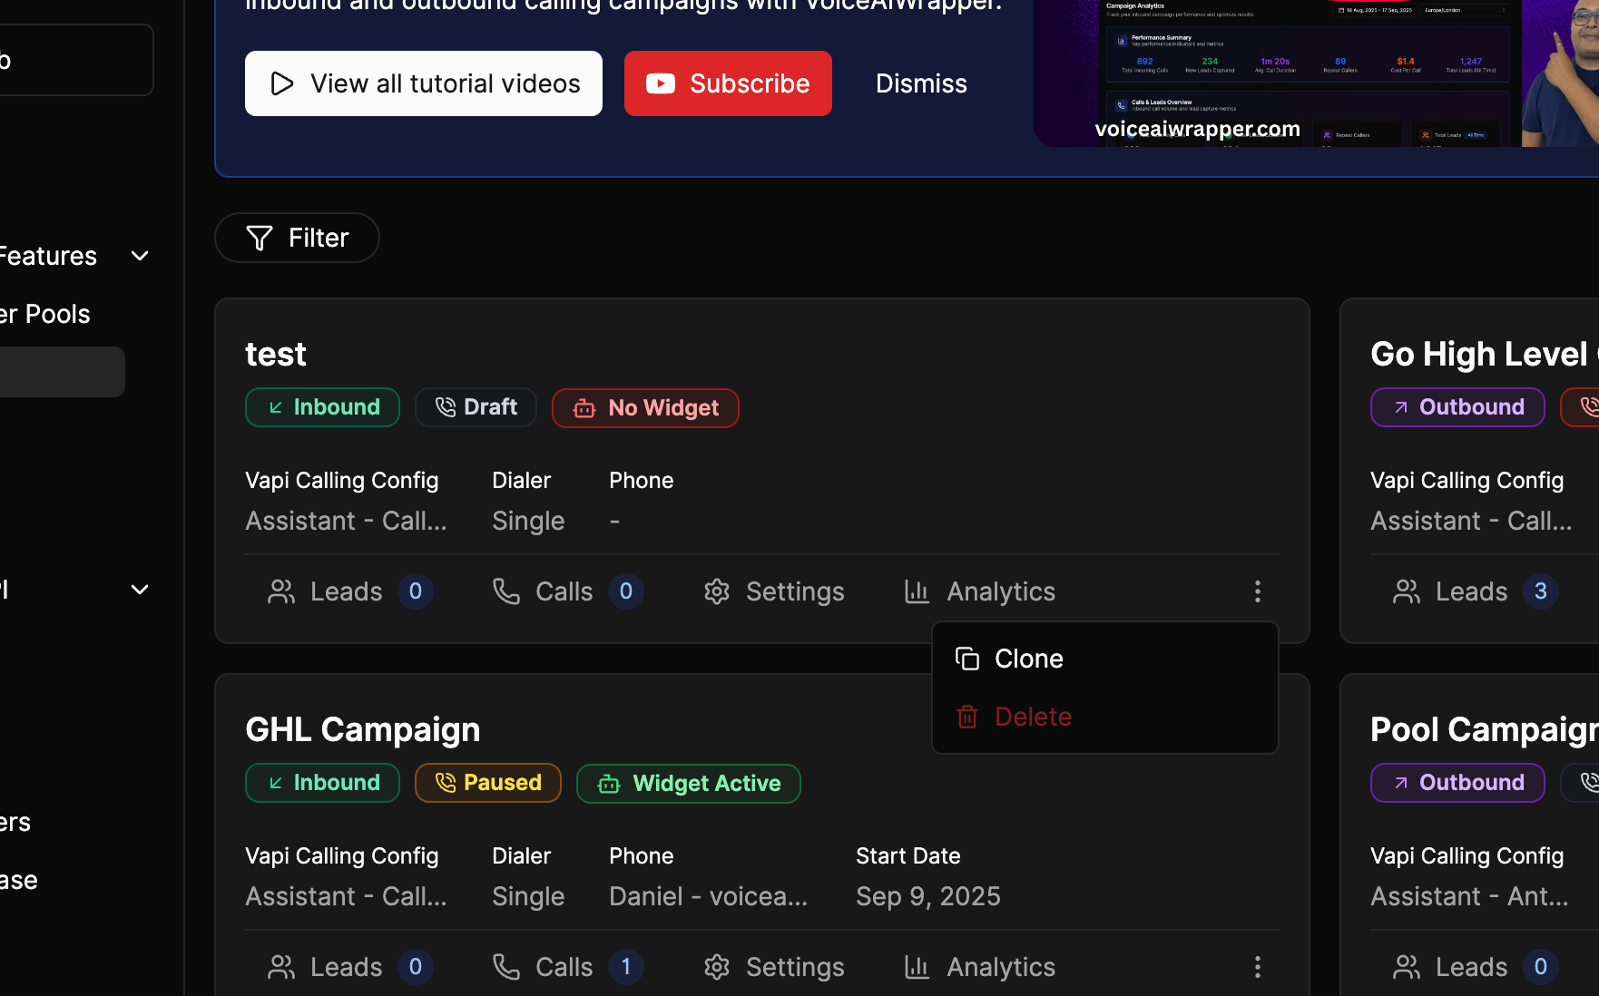
Task: Dismiss the tutorial banner
Action: [x=921, y=83]
